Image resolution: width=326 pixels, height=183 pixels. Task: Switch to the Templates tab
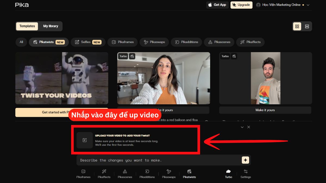pyautogui.click(x=27, y=26)
